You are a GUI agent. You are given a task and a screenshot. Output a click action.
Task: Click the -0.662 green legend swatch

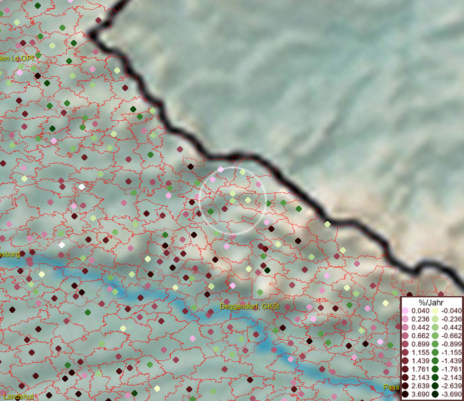pos(435,336)
